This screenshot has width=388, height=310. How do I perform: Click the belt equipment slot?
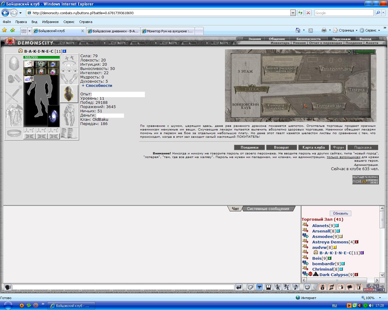[x=14, y=133]
